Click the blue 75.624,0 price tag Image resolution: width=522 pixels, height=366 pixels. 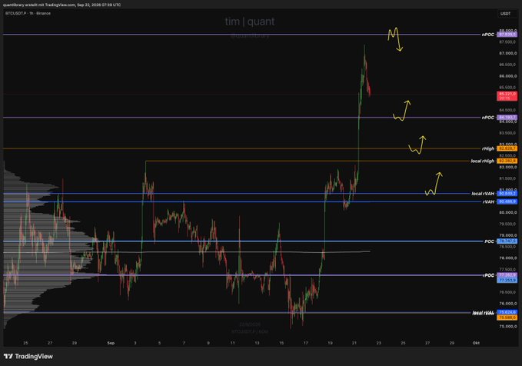(x=507, y=312)
